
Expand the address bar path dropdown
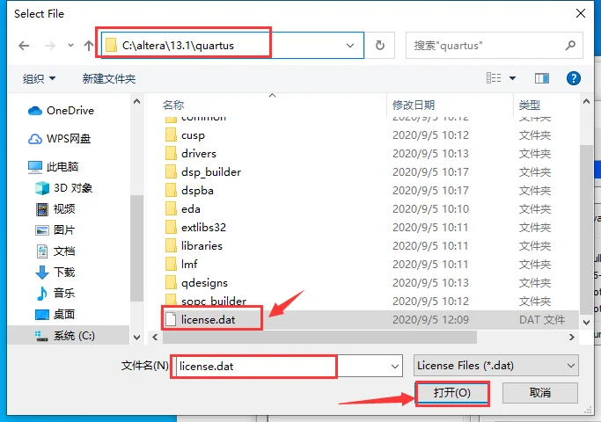(x=350, y=46)
